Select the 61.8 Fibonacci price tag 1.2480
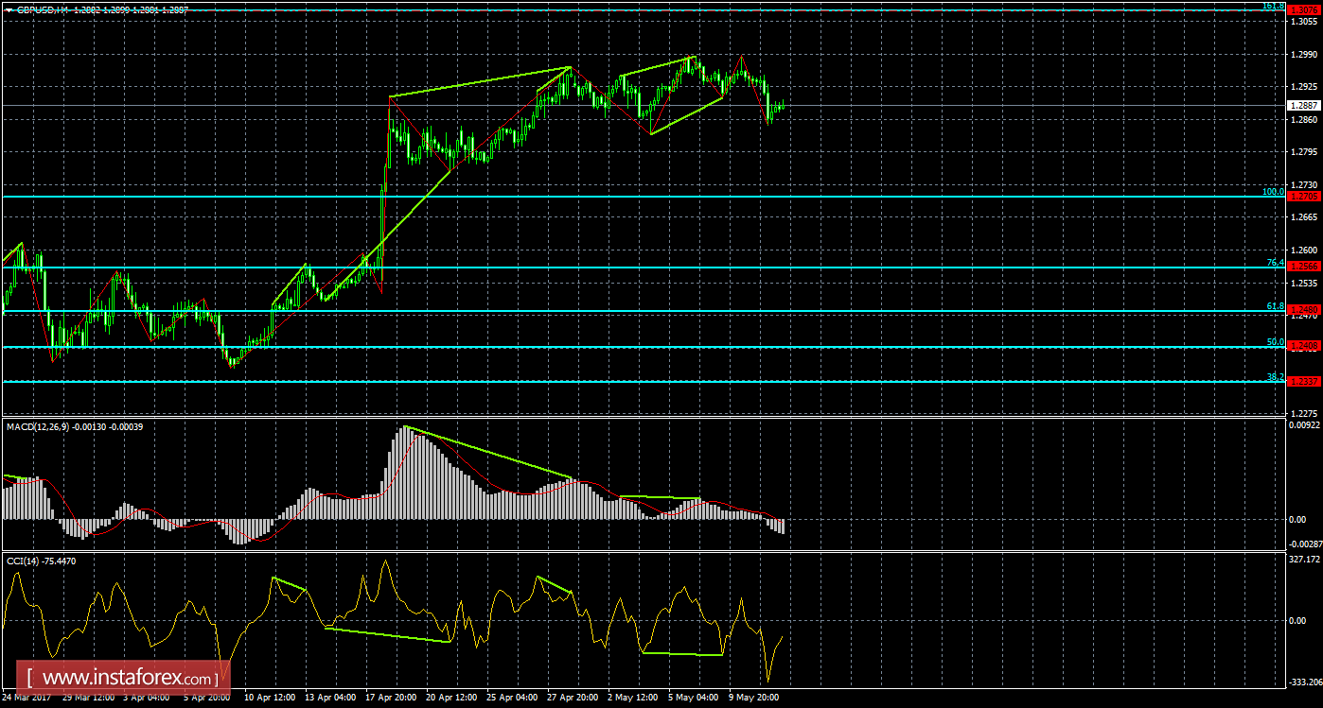Image resolution: width=1323 pixels, height=708 pixels. pyautogui.click(x=1304, y=310)
